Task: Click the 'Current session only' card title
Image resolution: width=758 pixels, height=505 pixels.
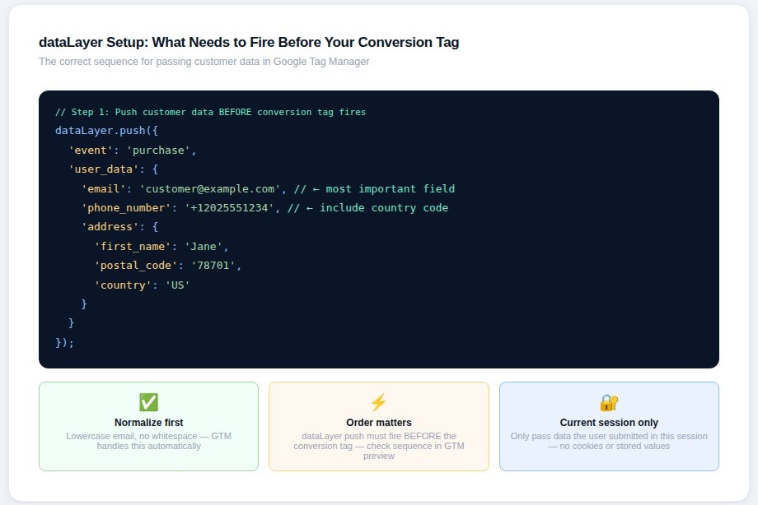Action: 609,423
